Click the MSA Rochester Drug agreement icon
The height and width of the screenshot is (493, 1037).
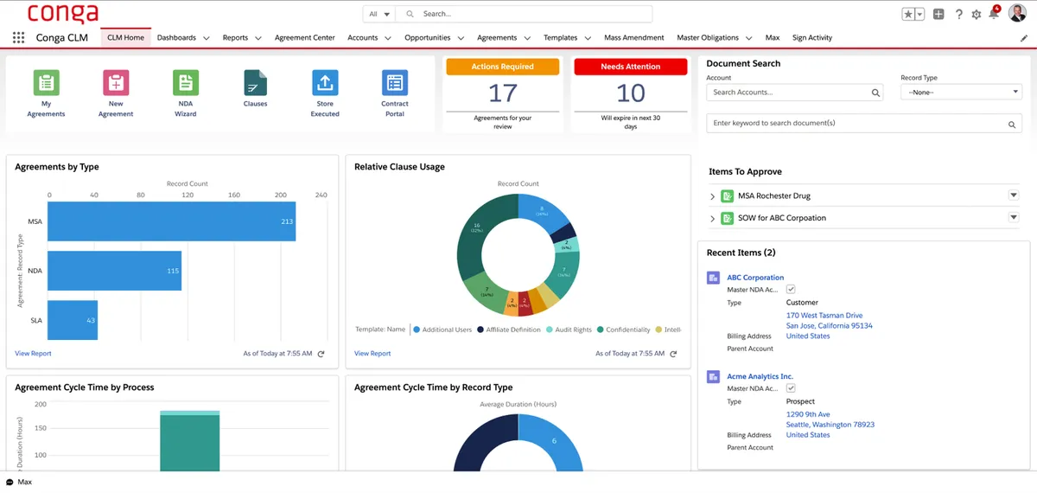click(x=727, y=196)
